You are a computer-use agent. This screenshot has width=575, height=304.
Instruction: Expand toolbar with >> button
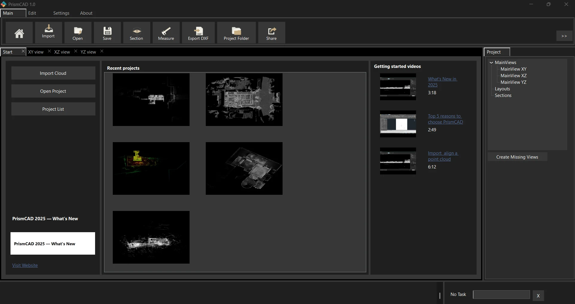pyautogui.click(x=564, y=36)
